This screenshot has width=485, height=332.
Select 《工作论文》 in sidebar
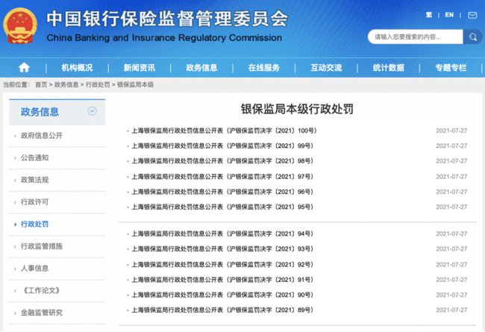[x=41, y=290]
